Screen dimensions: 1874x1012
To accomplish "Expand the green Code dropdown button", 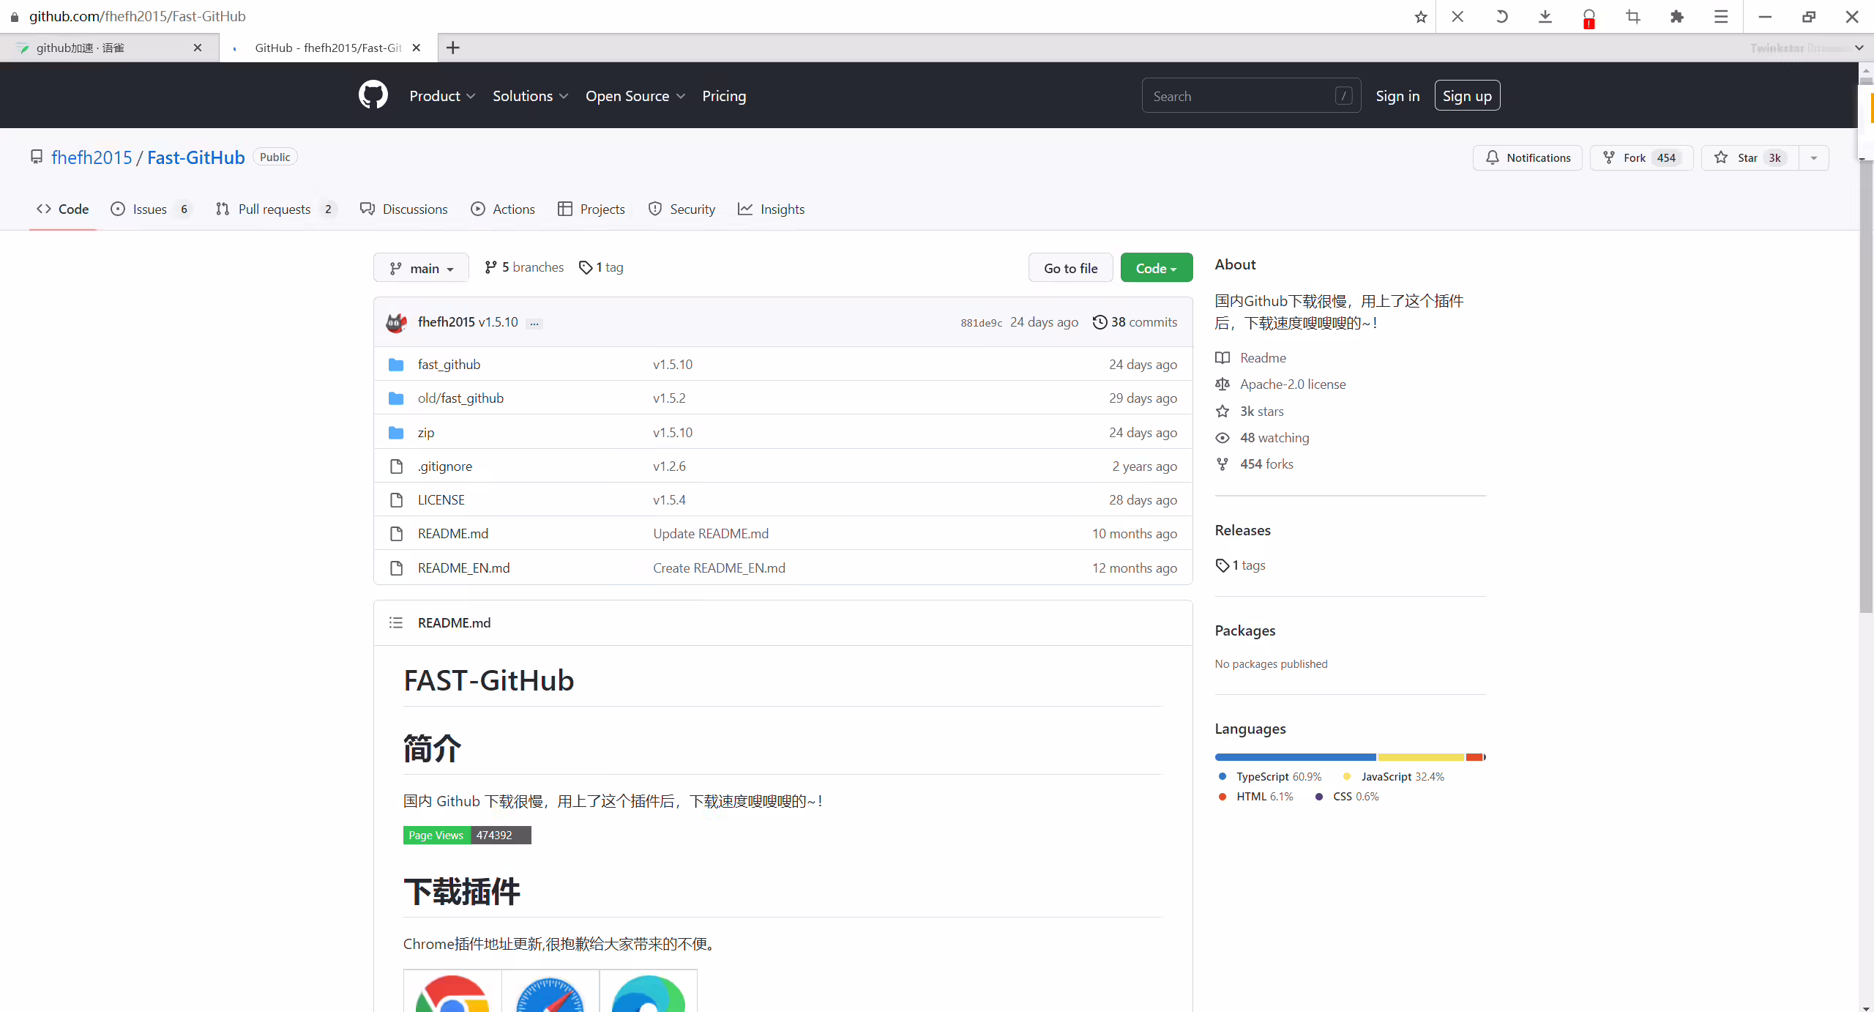I will (1156, 268).
